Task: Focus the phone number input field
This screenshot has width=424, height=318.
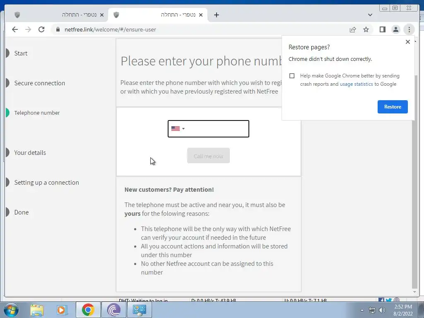Action: point(208,129)
